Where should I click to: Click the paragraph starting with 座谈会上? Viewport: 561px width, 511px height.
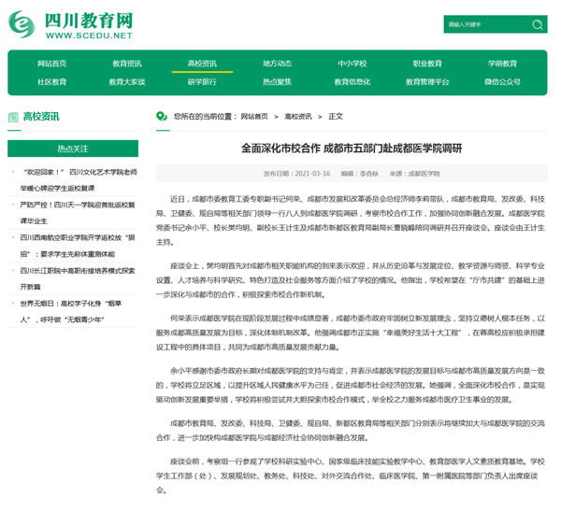pyautogui.click(x=351, y=280)
